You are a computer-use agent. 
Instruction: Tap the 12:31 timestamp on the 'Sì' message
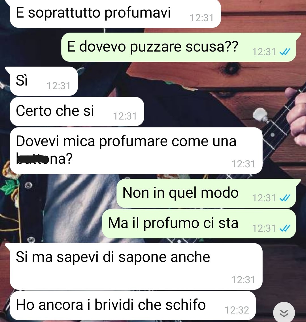point(59,86)
